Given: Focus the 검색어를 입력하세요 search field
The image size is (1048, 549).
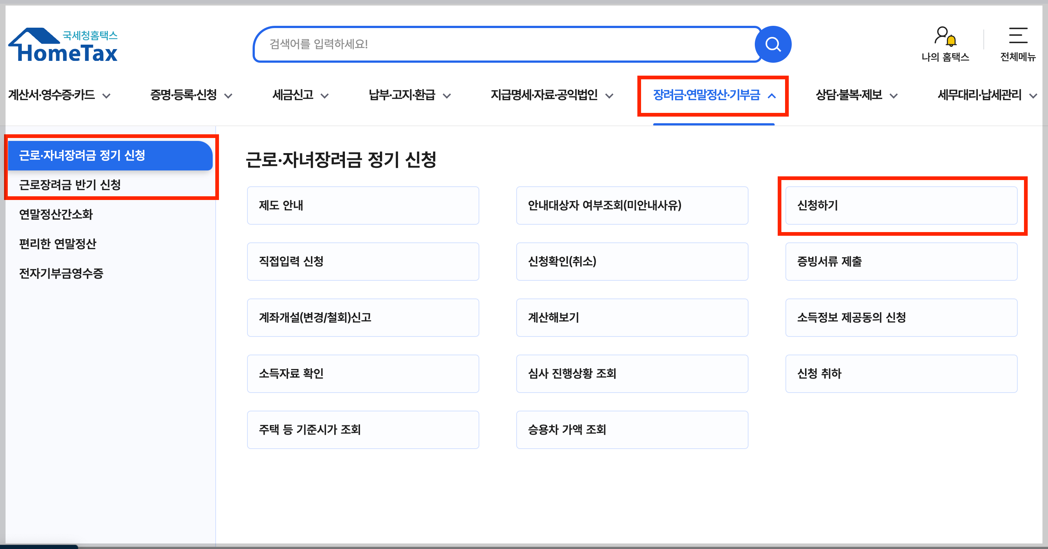Looking at the screenshot, I should point(504,44).
